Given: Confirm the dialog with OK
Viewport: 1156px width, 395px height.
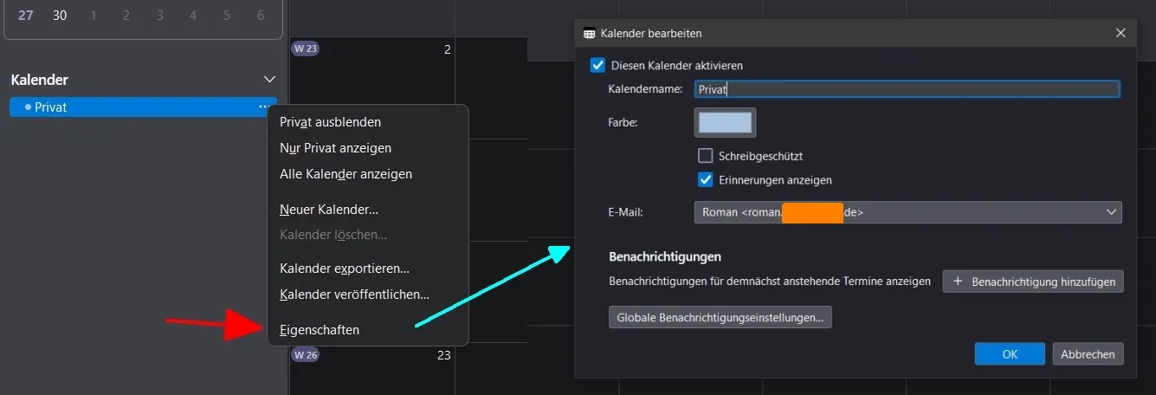Looking at the screenshot, I should point(1010,353).
